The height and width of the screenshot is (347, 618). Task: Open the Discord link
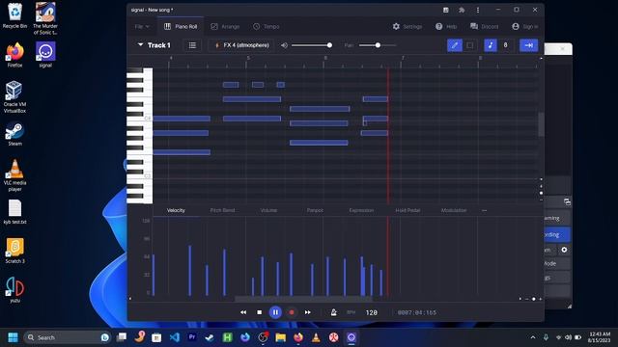[x=485, y=26]
